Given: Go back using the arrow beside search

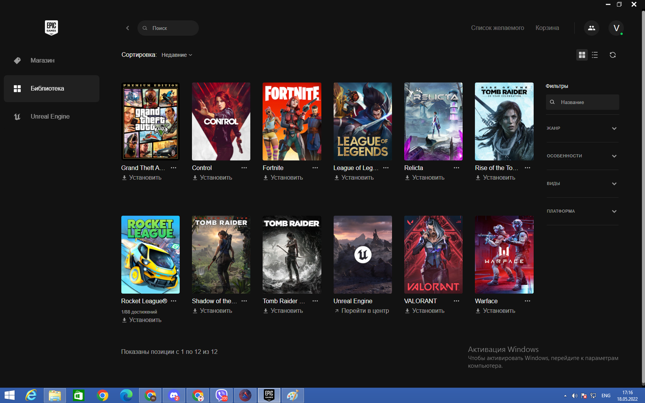Looking at the screenshot, I should tap(127, 28).
